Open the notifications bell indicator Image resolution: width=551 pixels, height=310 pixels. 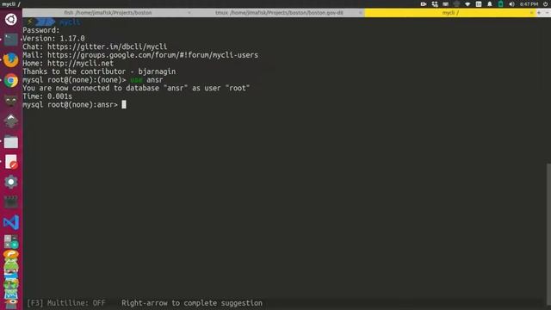(490, 3)
